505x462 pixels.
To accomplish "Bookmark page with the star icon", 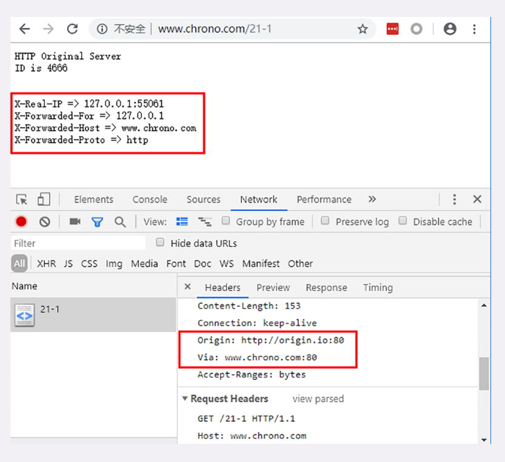I will tap(363, 29).
